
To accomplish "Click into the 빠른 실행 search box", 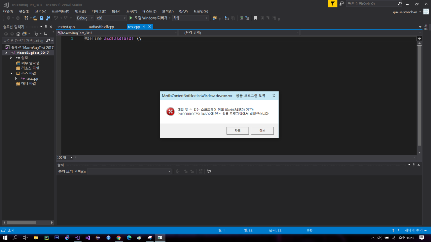I will tap(371, 4).
